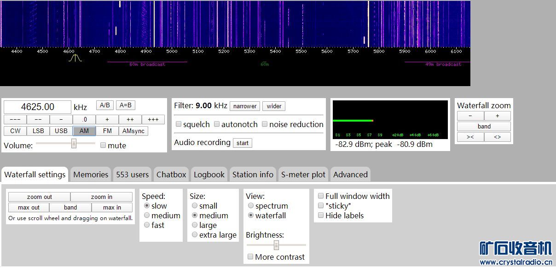556x268 pixels.
Task: Choose the spectrum view option
Action: click(x=251, y=206)
